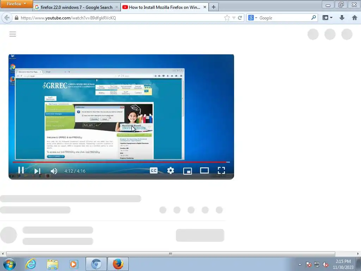The width and height of the screenshot is (361, 271).
Task: Click the padlock site identity icon
Action: [x=17, y=18]
